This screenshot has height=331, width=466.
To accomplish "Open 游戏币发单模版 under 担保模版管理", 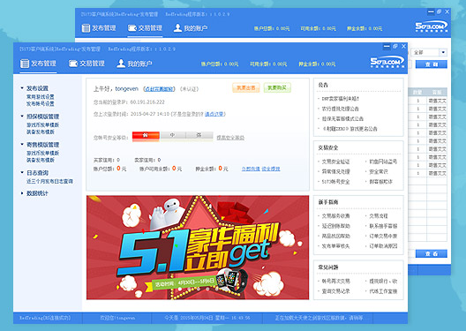I will point(42,124).
